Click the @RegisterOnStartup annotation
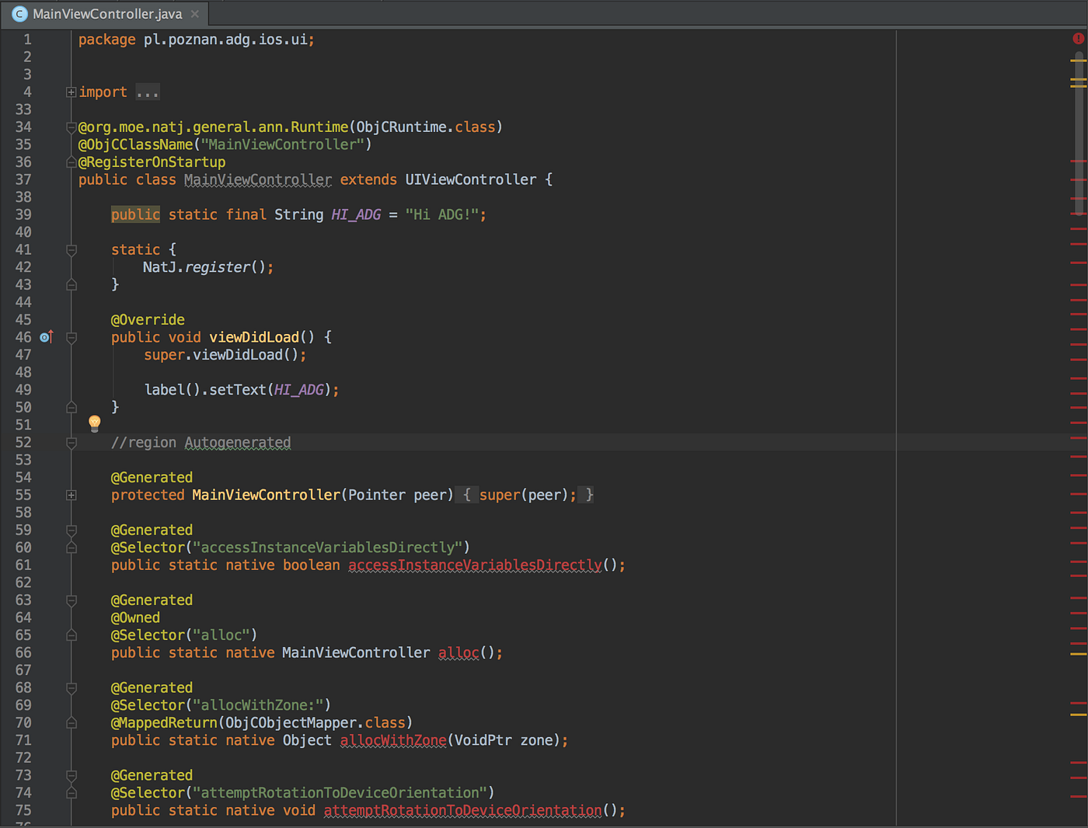The width and height of the screenshot is (1088, 828). (x=152, y=162)
